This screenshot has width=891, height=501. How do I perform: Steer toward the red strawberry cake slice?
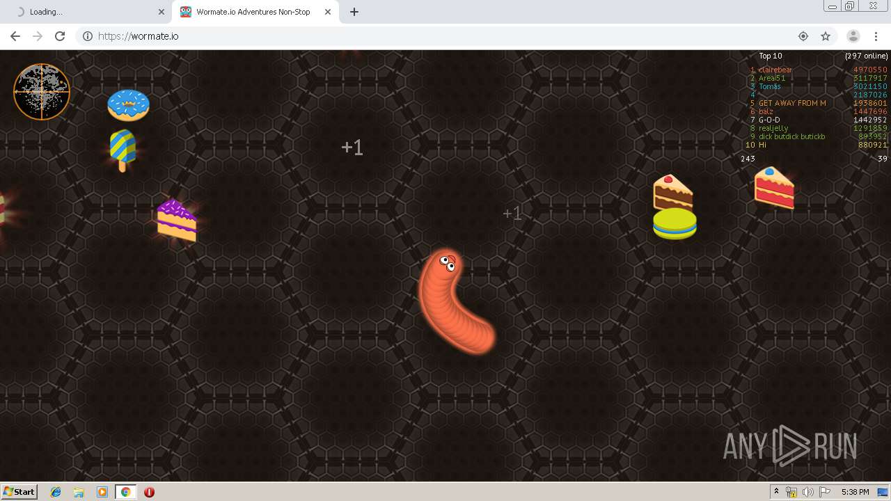pos(774,187)
